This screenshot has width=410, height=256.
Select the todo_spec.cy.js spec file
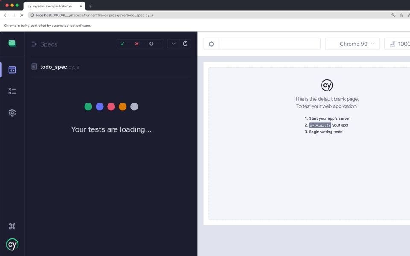pyautogui.click(x=59, y=67)
